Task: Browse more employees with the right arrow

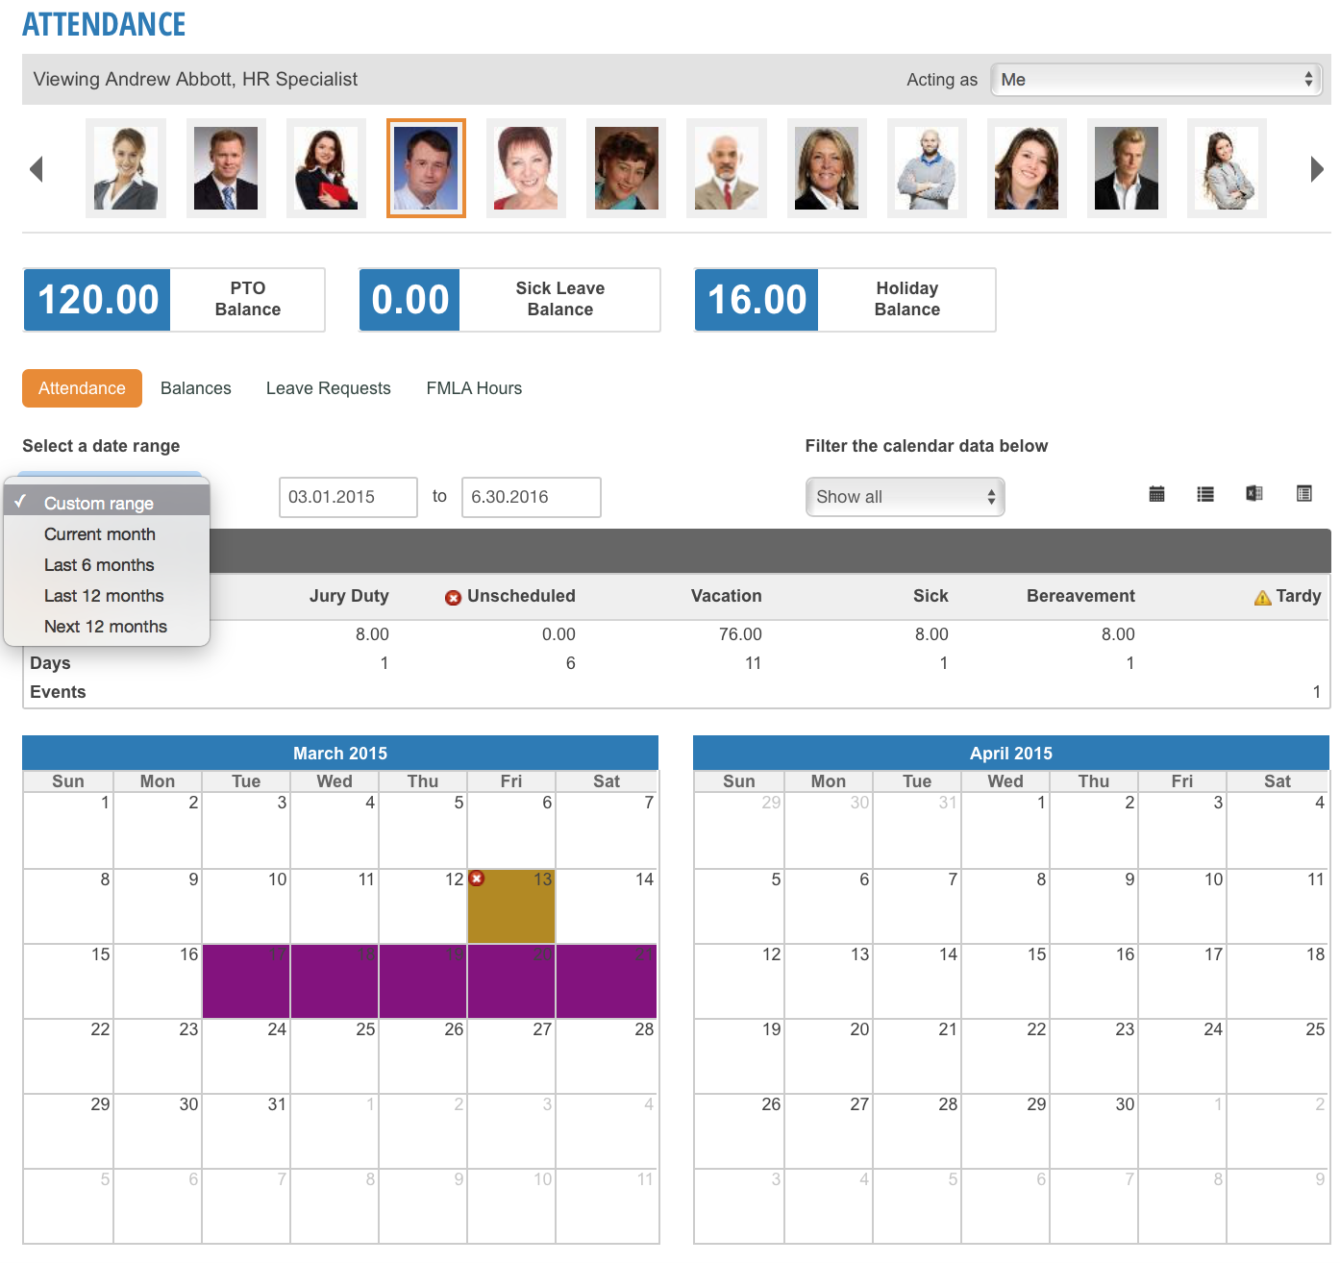Action: (x=1318, y=168)
